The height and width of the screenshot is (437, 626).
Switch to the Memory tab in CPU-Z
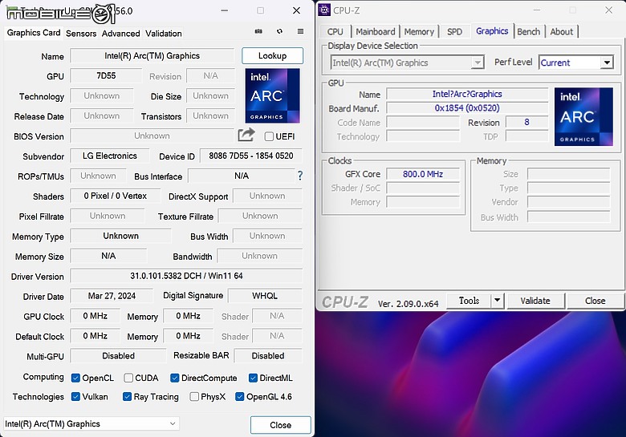pyautogui.click(x=419, y=32)
